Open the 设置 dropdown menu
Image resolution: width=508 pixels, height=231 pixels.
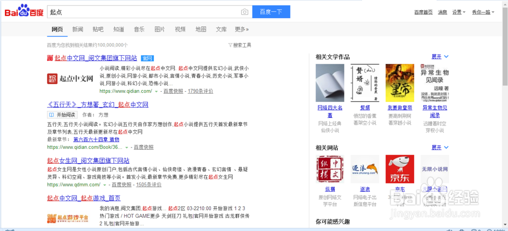point(459,12)
